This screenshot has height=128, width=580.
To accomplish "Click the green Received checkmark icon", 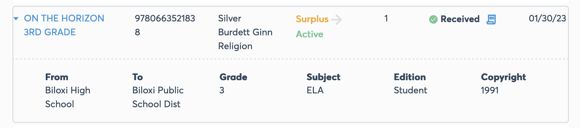I will pos(433,19).
